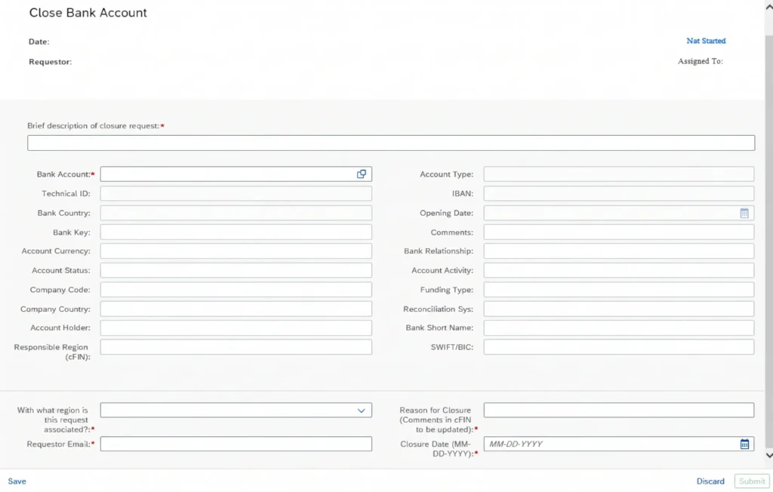Click Discard button
The width and height of the screenshot is (773, 492).
point(710,481)
